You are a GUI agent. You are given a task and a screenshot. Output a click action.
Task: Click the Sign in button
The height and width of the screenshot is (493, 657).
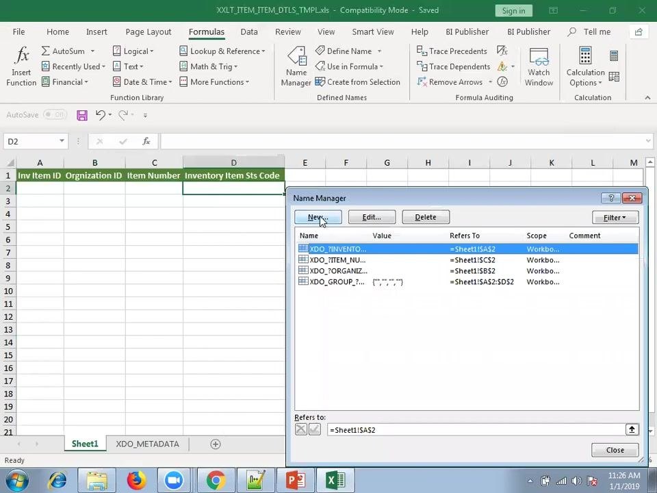coord(513,10)
